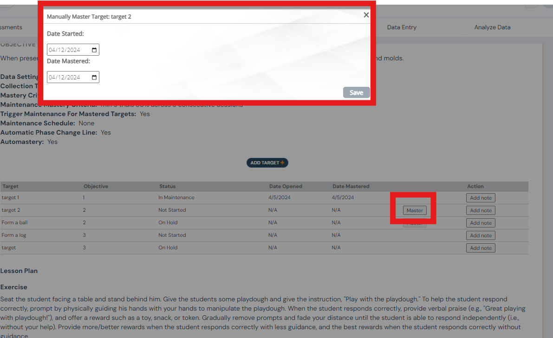Open the Analyze Data tab

click(492, 27)
